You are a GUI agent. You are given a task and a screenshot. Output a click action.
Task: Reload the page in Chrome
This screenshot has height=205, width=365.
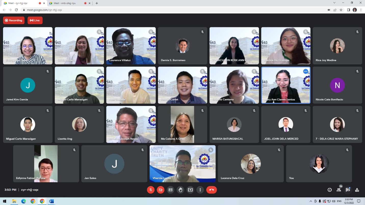16,10
